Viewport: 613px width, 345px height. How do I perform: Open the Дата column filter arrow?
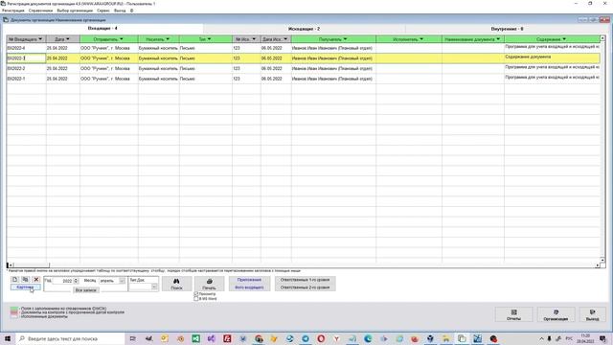[x=68, y=39]
